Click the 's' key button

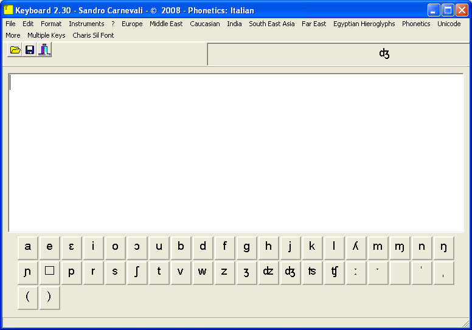[x=116, y=273]
